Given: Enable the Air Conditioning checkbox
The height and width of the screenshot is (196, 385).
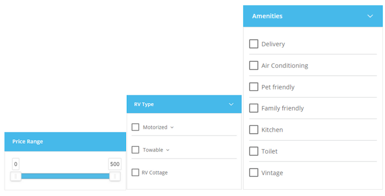Looking at the screenshot, I should coord(254,65).
